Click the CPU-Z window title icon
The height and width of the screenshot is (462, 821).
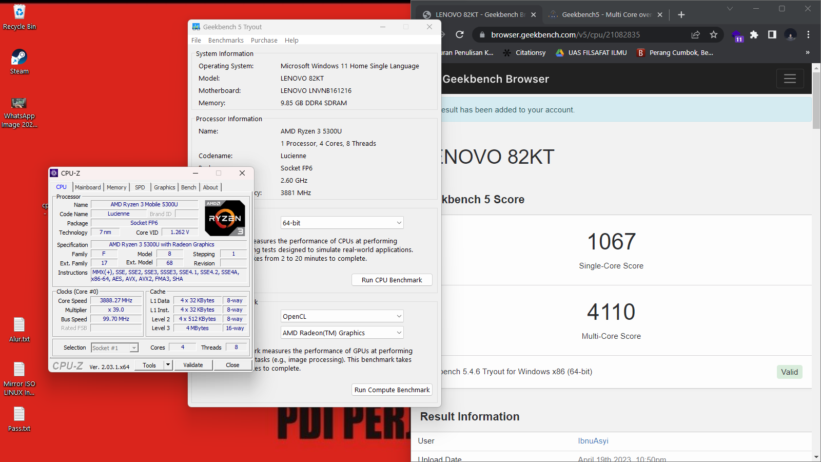(54, 173)
